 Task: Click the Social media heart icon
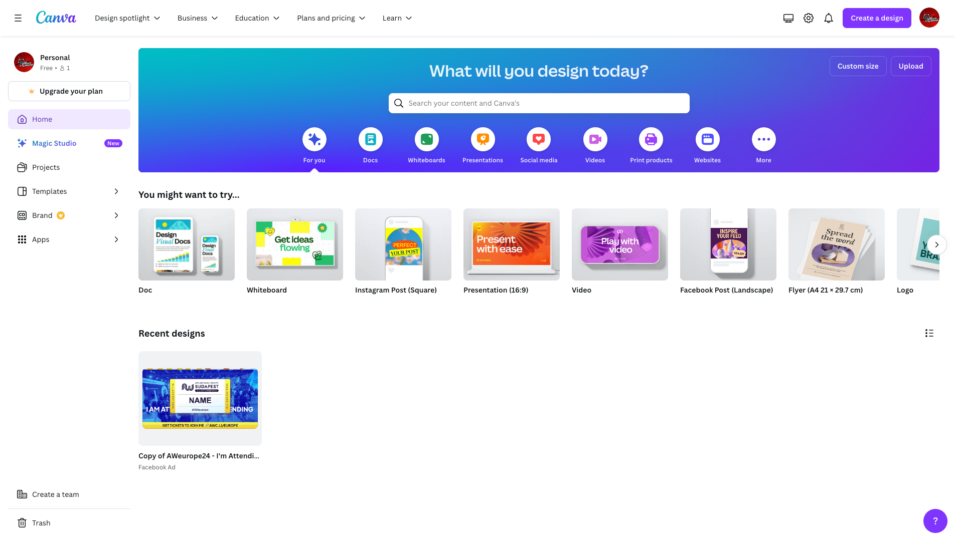pos(539,140)
